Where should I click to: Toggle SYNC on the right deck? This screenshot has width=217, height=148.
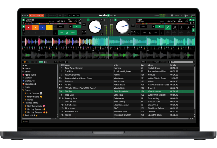[143, 26]
